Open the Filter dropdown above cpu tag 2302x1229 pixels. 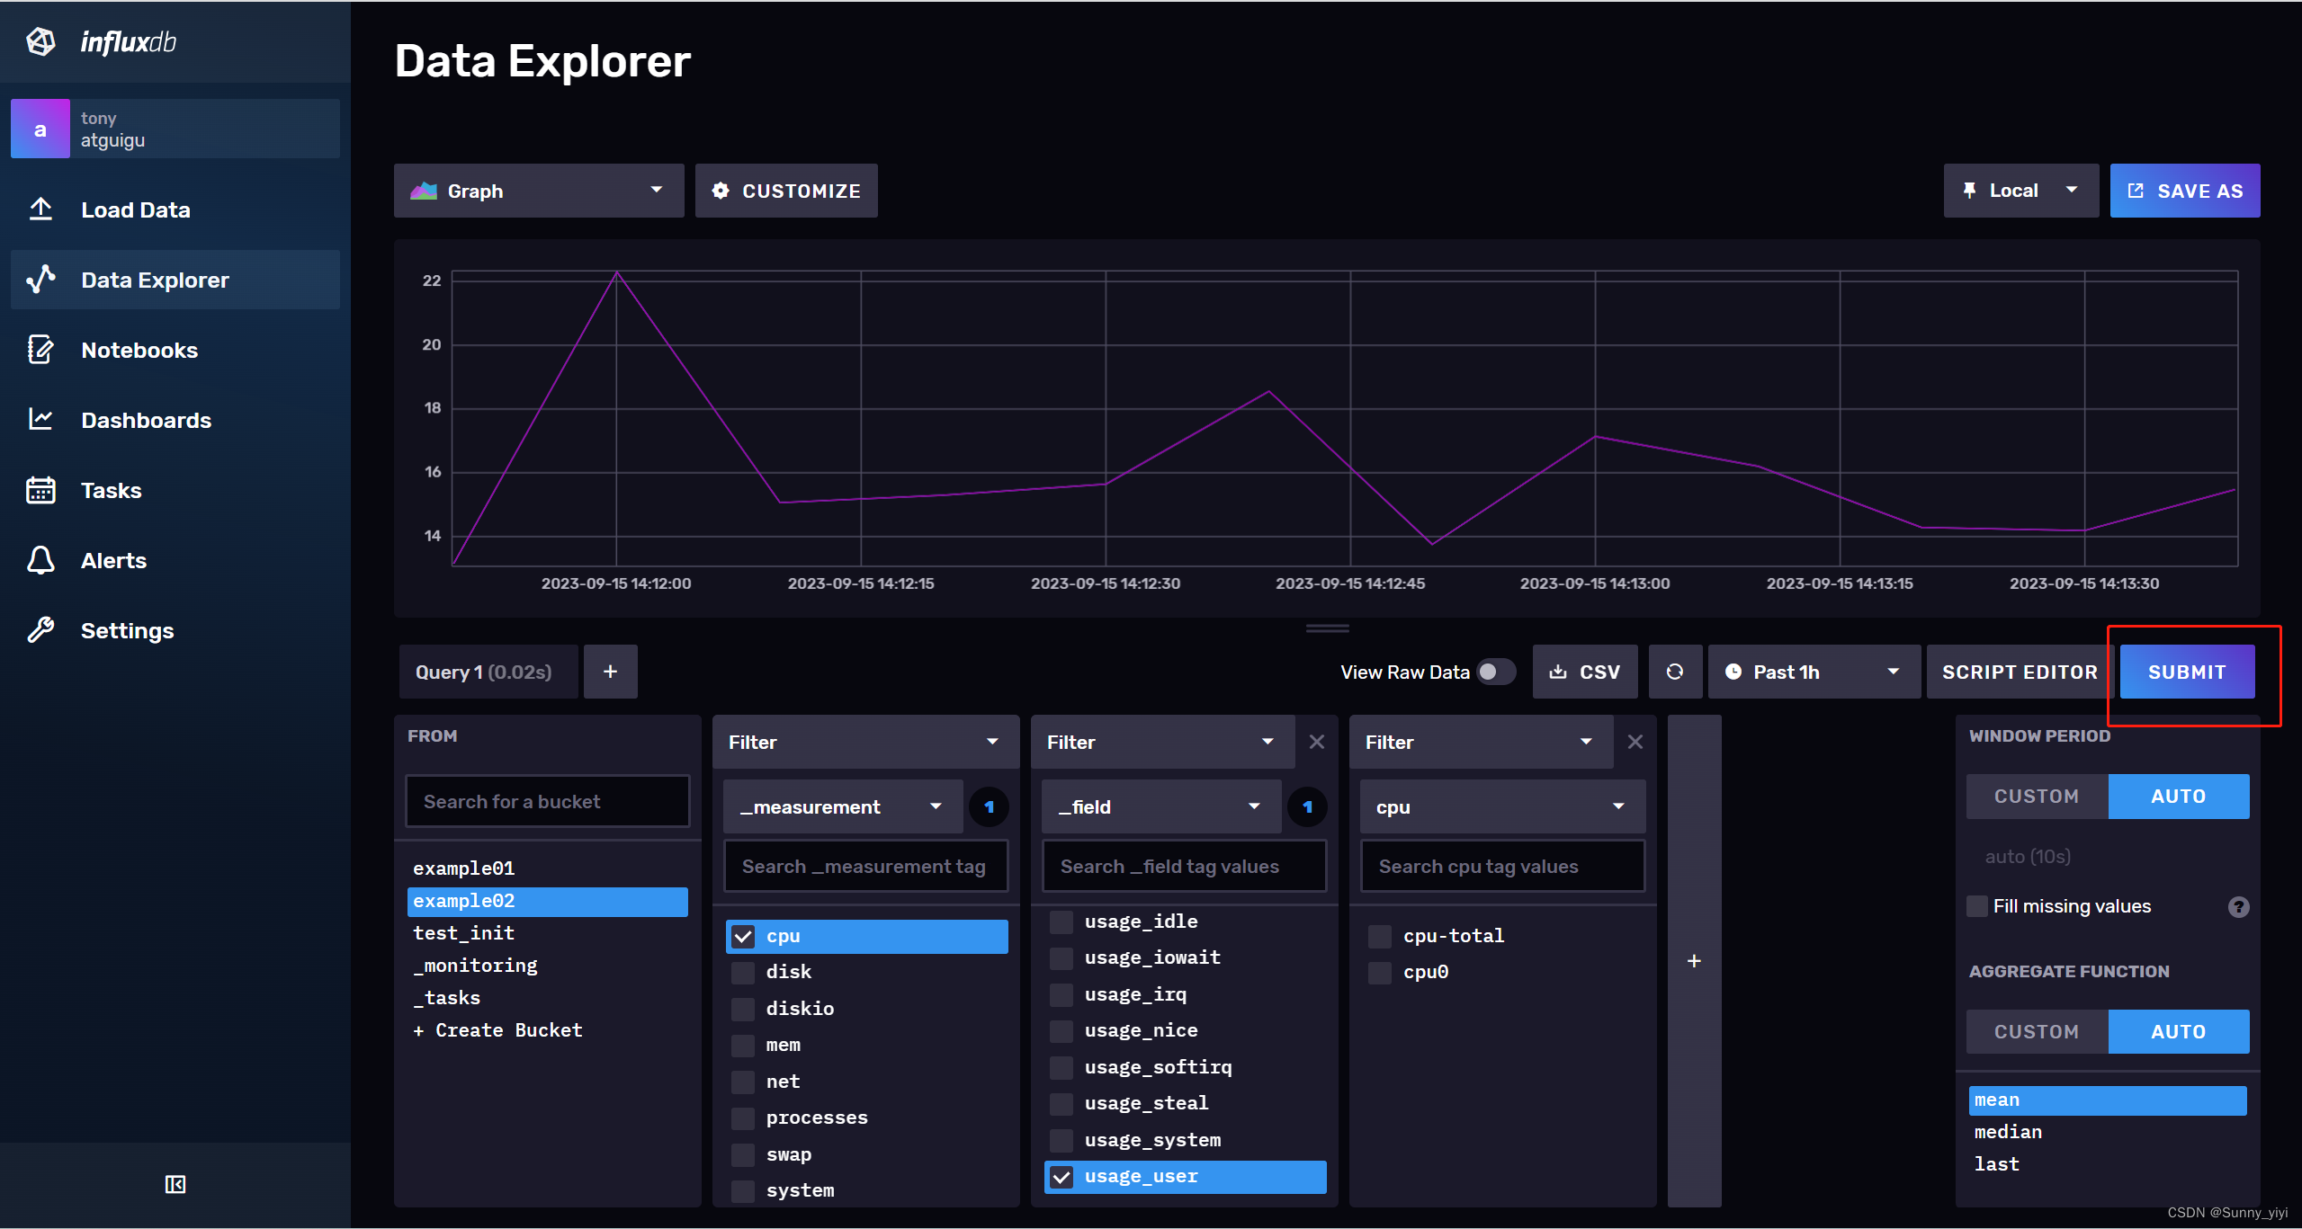1481,742
